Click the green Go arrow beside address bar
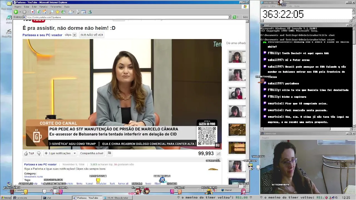The image size is (356, 200). coord(234,17)
